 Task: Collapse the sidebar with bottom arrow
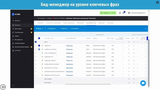(x=13, y=85)
